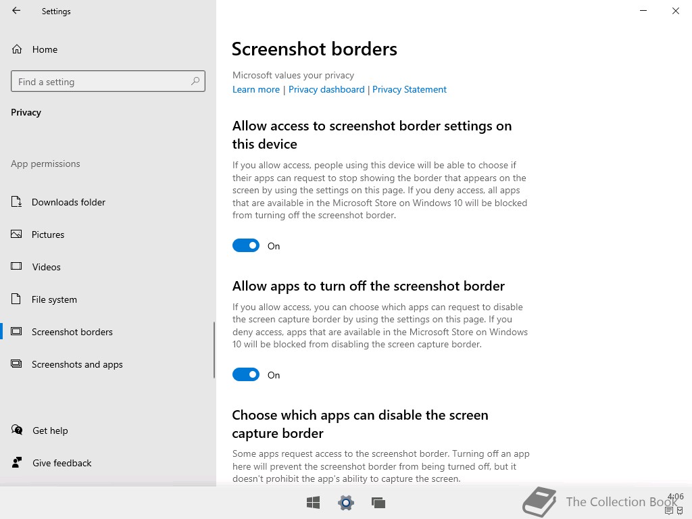This screenshot has width=692, height=519.
Task: Click the Privacy heading in sidebar
Action: coord(26,112)
